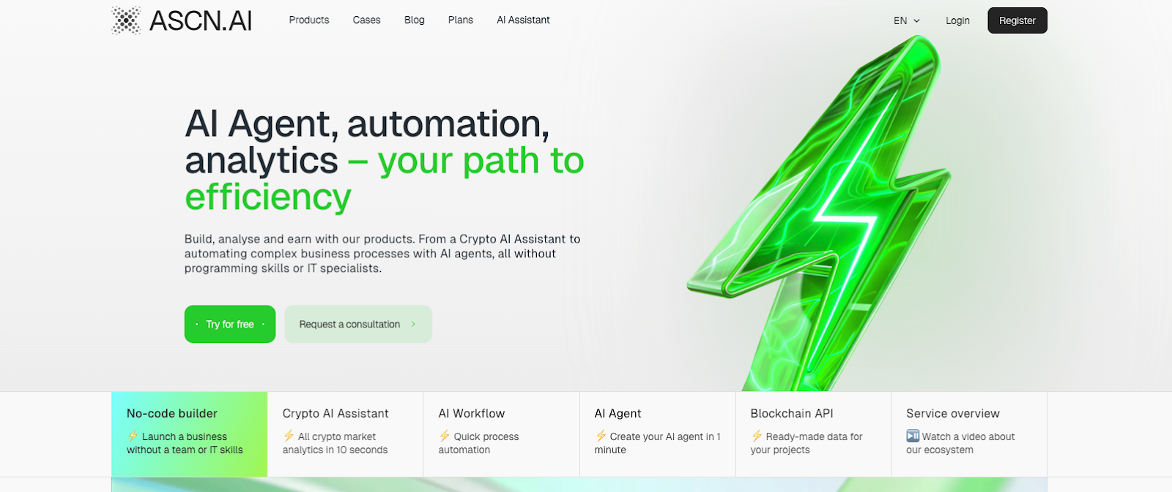Screen dimensions: 1172x492
Task: Open the Products menu
Action: coord(309,20)
